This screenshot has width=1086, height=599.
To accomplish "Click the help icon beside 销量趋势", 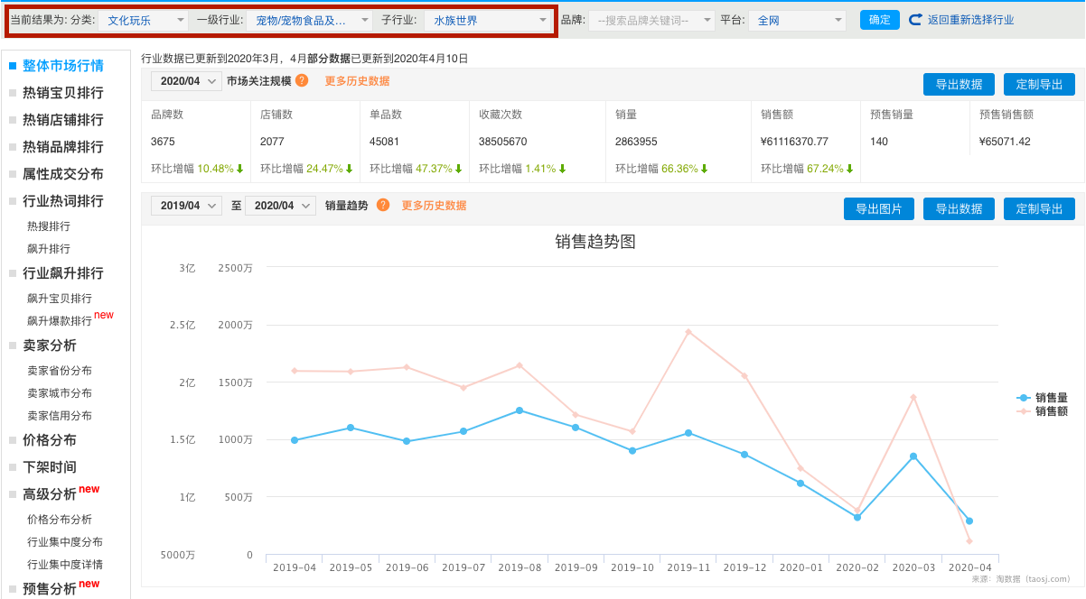I will pos(383,206).
